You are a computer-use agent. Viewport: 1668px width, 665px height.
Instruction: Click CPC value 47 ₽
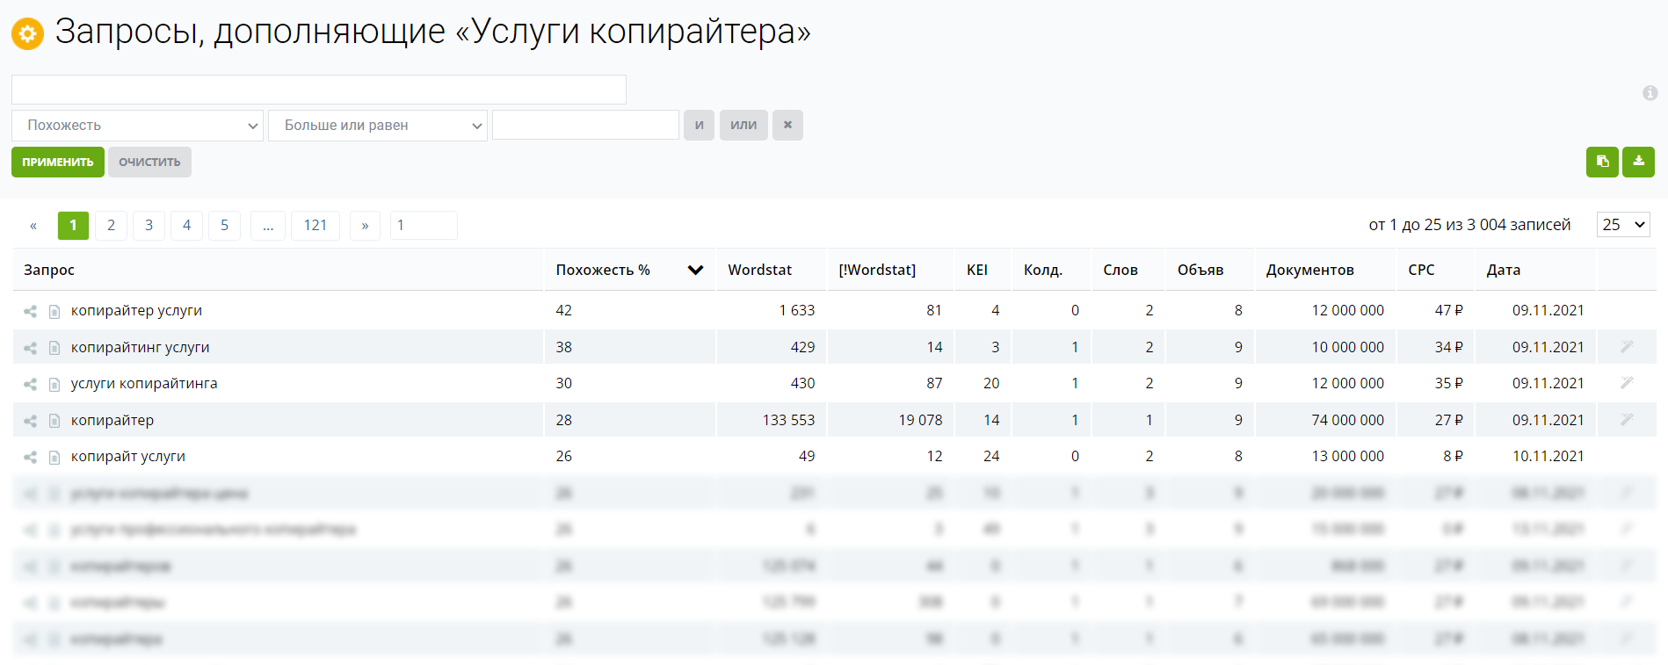pyautogui.click(x=1448, y=310)
